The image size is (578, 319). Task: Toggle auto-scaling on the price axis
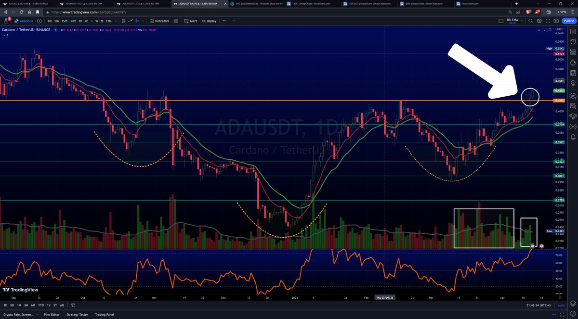tap(561, 305)
